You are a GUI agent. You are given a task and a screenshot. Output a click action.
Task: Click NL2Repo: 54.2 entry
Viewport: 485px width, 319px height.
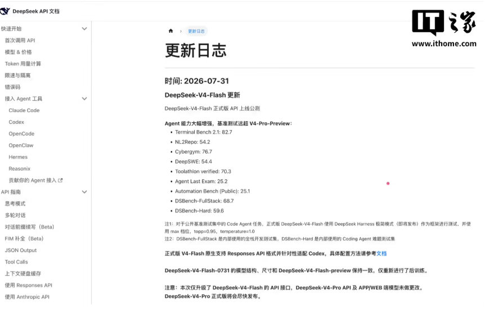(192, 142)
